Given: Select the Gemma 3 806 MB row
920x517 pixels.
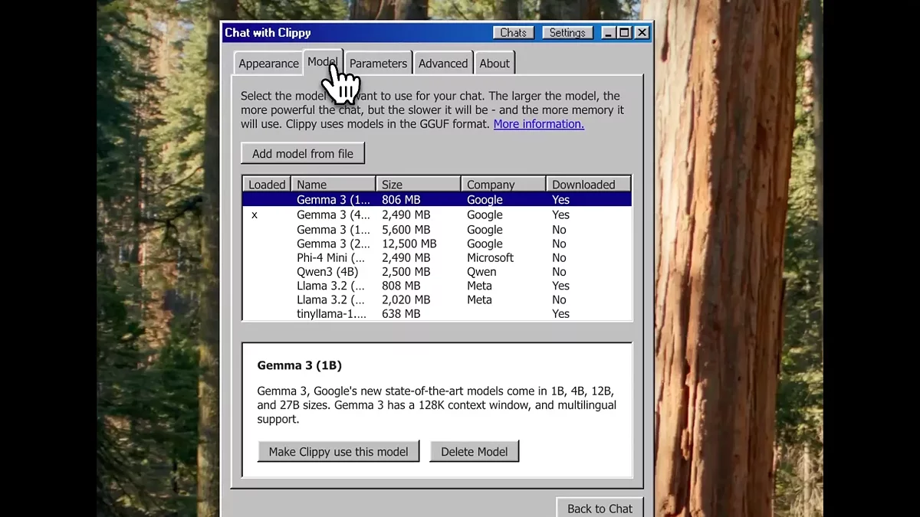Looking at the screenshot, I should [437, 199].
